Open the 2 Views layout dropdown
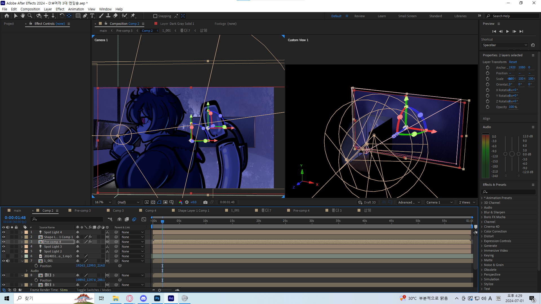Screen dimensions: 541x304 (467, 202)
